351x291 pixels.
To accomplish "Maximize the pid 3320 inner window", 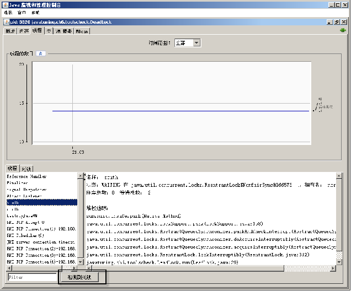I will pos(337,22).
